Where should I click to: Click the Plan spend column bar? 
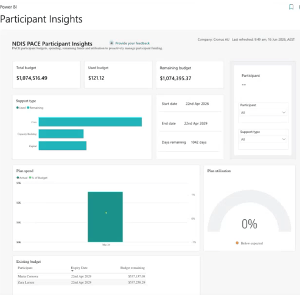(x=105, y=217)
